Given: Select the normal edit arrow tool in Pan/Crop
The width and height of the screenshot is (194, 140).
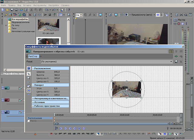Looking at the screenshot, I should coord(29,74).
